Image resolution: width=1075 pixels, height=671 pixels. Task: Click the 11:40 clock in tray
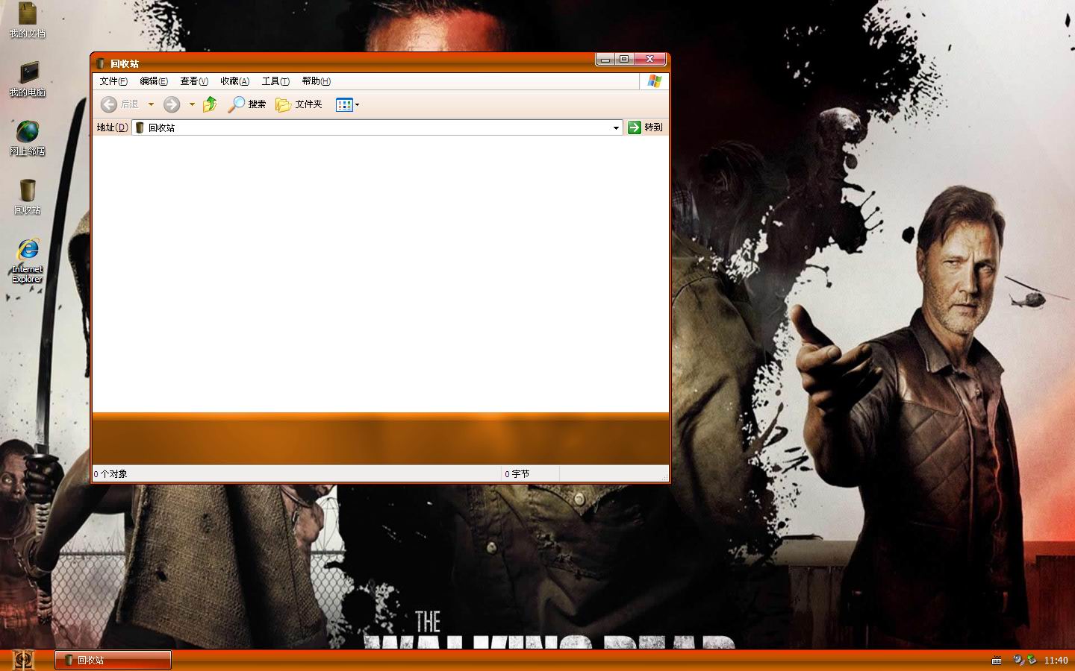(1056, 661)
